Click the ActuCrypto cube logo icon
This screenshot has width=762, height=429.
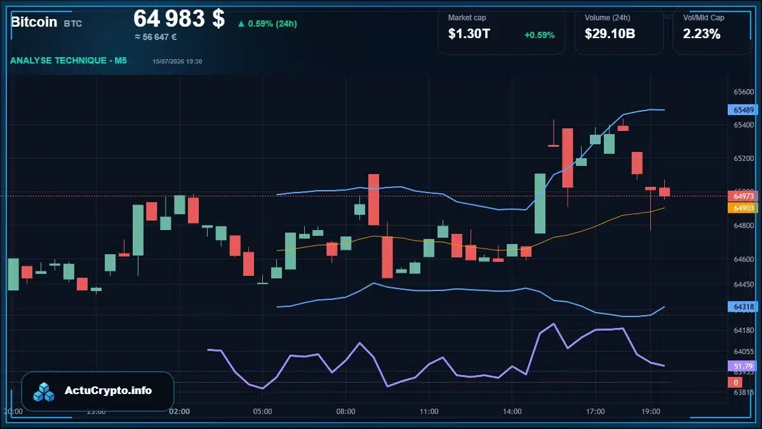click(44, 392)
